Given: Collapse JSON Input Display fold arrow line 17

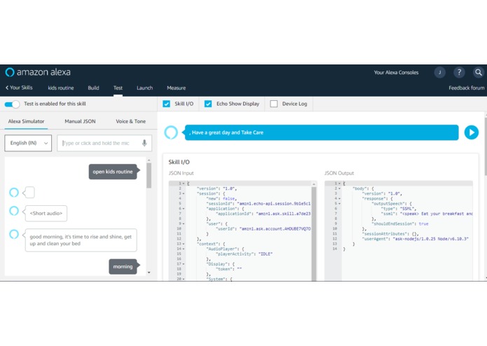Looking at the screenshot, I should point(184,264).
